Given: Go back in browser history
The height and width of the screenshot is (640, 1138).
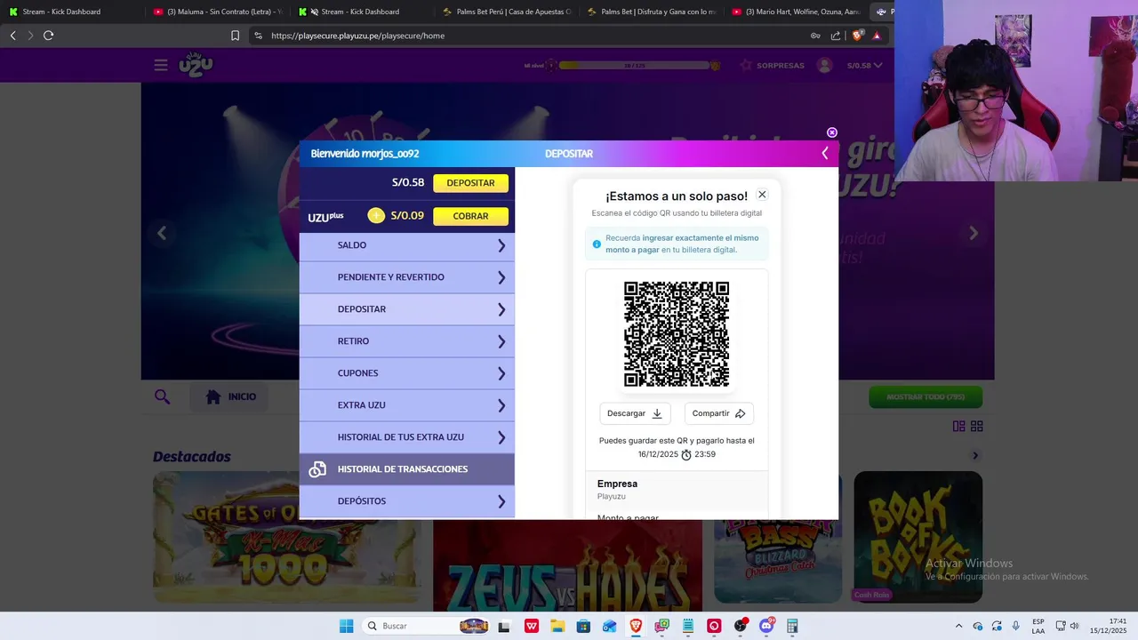Looking at the screenshot, I should [x=12, y=36].
